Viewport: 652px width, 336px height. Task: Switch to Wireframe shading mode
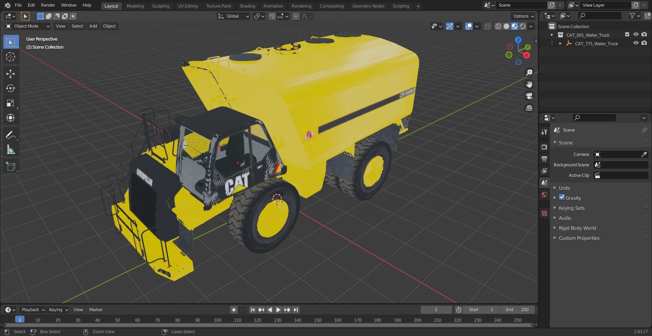tap(498, 26)
